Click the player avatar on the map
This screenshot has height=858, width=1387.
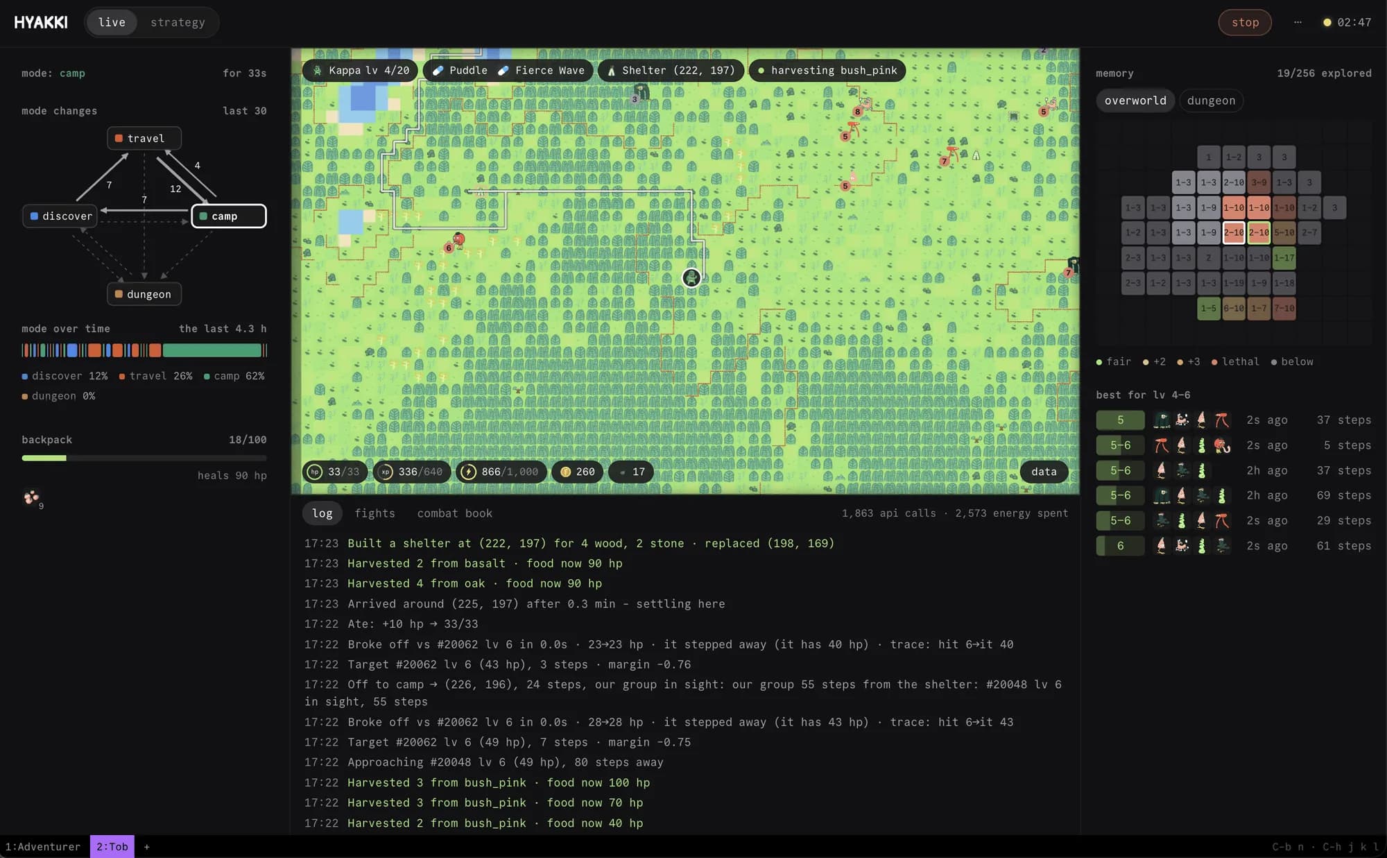[691, 278]
